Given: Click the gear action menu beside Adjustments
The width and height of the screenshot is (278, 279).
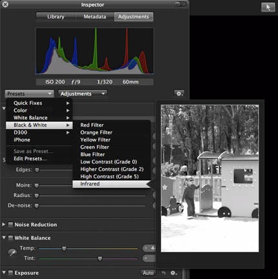Looking at the screenshot, I should (x=179, y=94).
